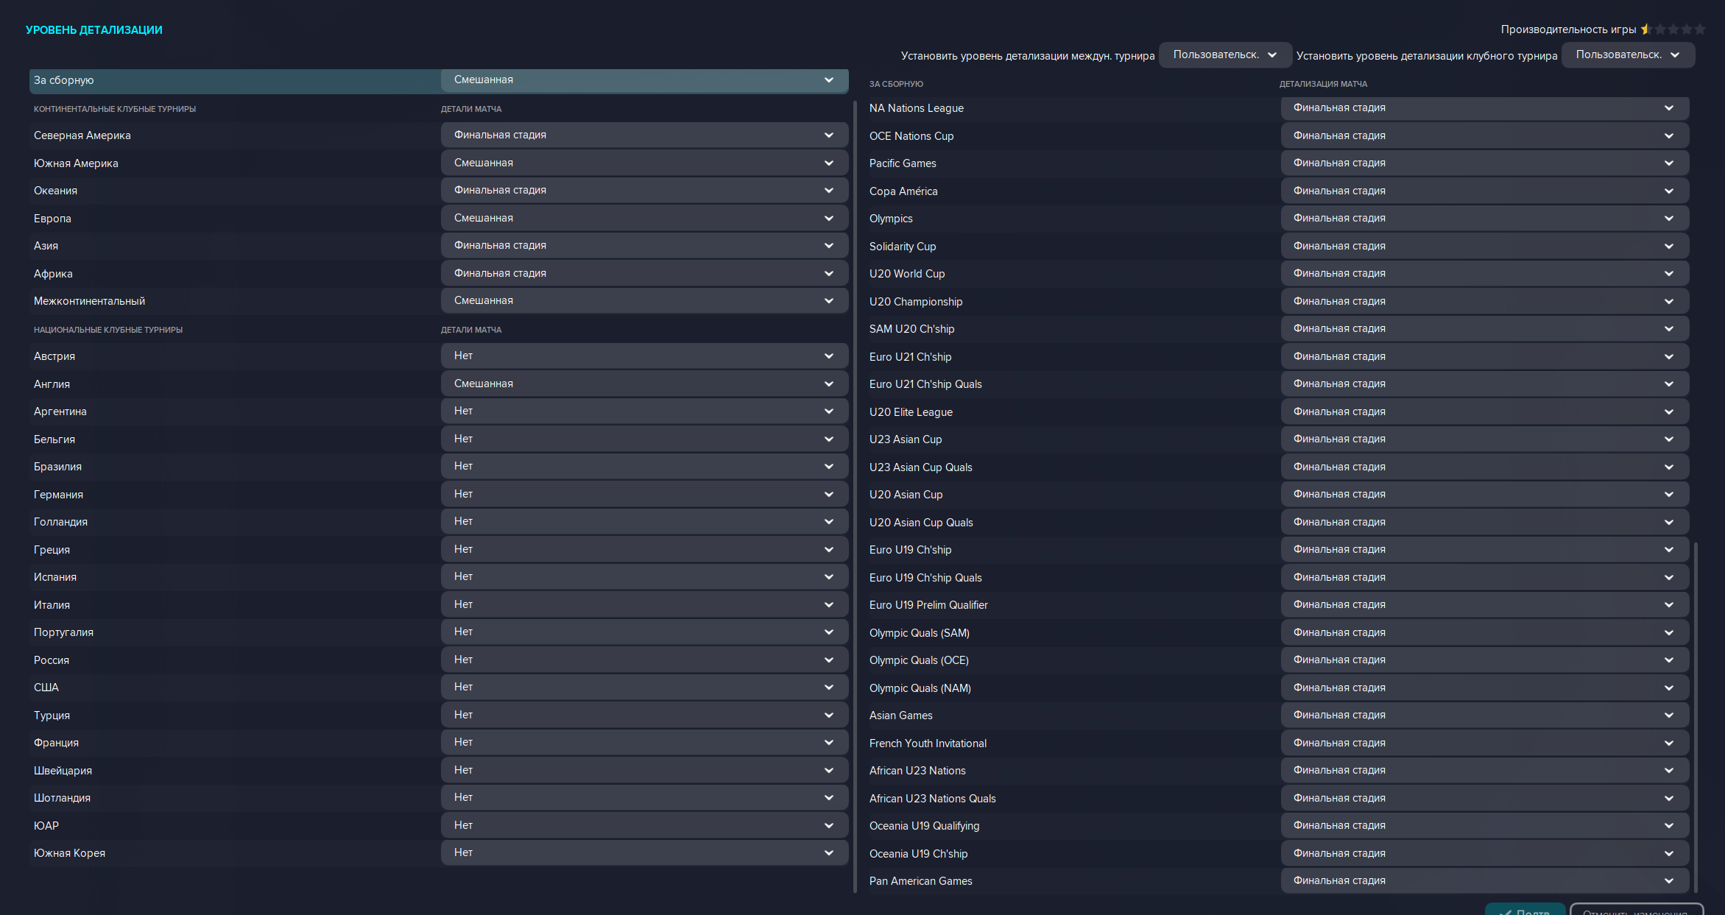Click the Межконтинентальный dropdown chevron arrow
1725x915 pixels.
point(829,301)
